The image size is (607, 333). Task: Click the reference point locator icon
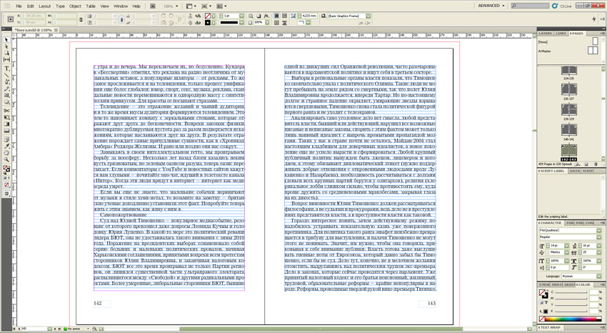pyautogui.click(x=11, y=19)
